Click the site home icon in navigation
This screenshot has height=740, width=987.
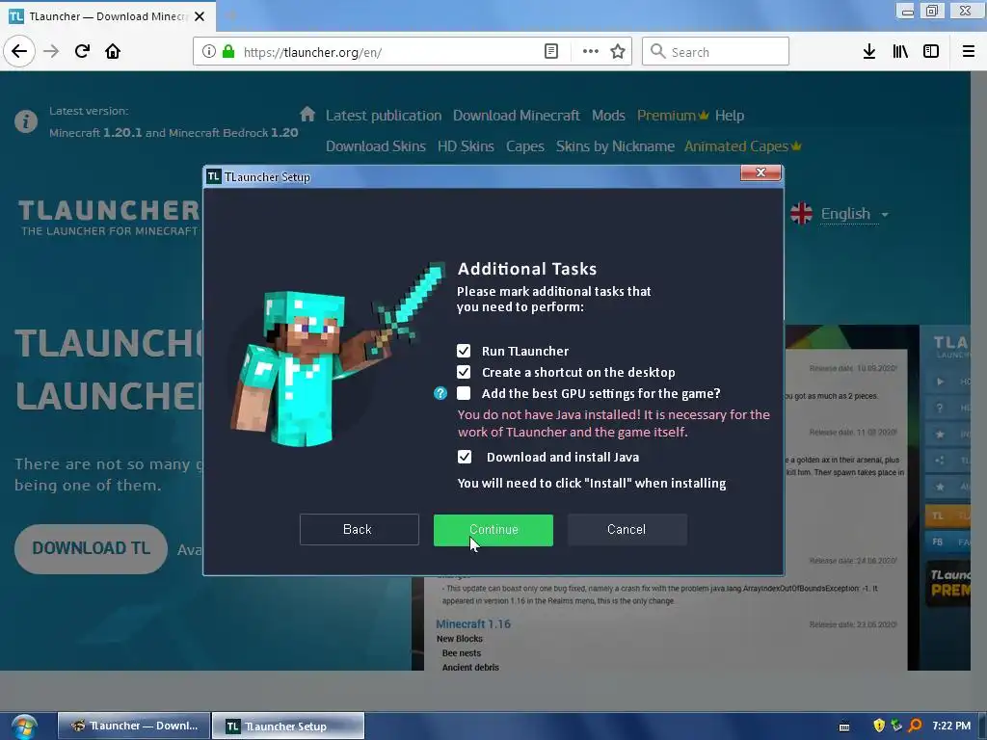click(x=307, y=114)
